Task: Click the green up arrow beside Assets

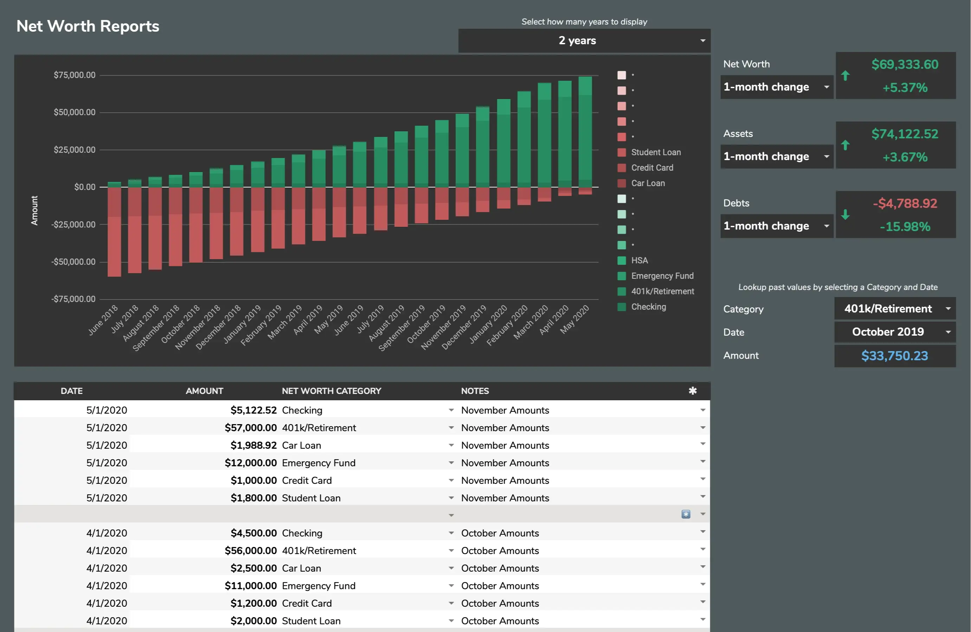Action: (845, 145)
